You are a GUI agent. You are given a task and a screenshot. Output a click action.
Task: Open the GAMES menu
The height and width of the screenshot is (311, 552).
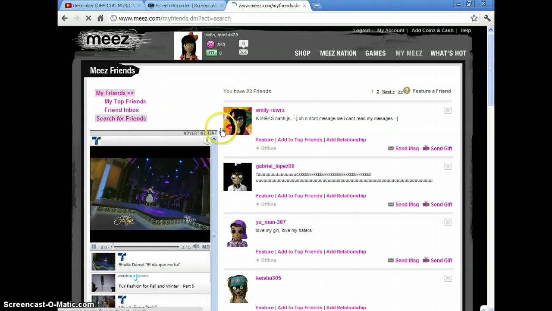click(x=375, y=53)
